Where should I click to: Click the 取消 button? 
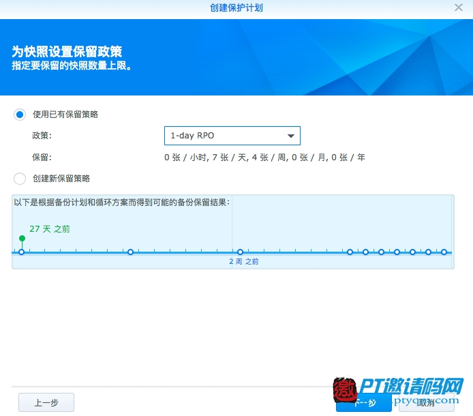point(427,402)
